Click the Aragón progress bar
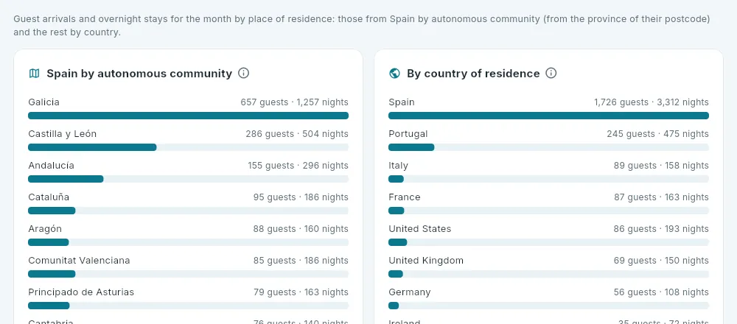Image resolution: width=737 pixels, height=324 pixels. [x=188, y=242]
